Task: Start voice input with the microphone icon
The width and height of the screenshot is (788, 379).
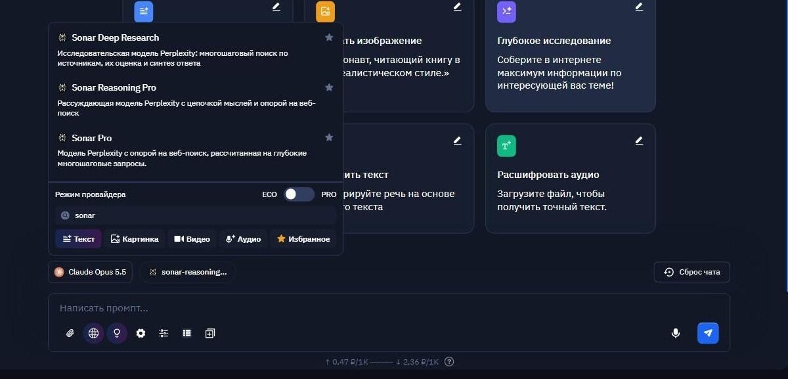Action: [675, 334]
